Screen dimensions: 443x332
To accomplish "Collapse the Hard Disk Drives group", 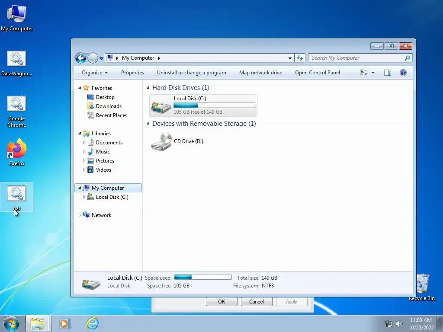I will click(x=148, y=88).
